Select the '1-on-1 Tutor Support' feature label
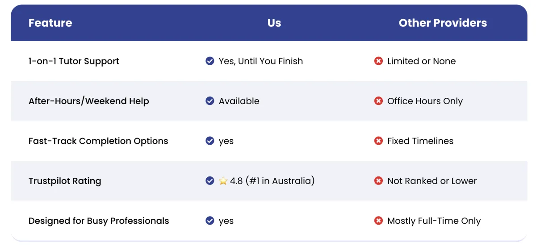 tap(74, 61)
